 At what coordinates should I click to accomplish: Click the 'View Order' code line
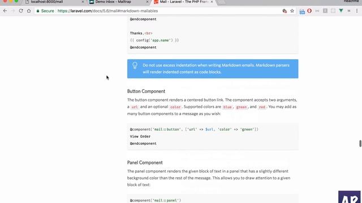point(140,136)
